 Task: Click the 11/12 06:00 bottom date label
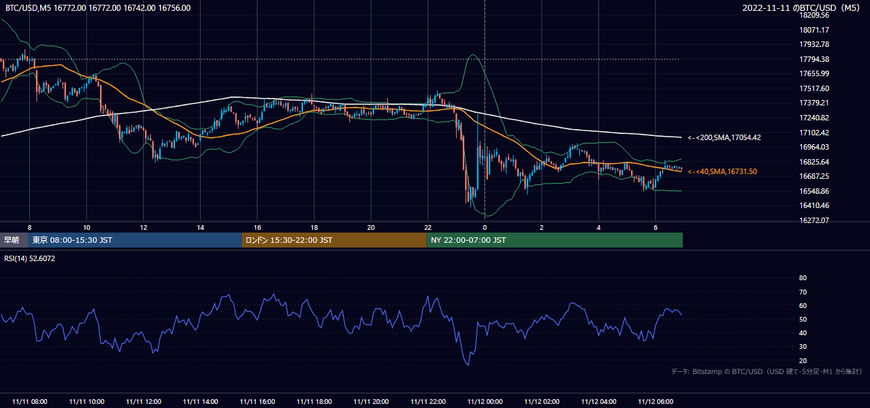(x=655, y=402)
